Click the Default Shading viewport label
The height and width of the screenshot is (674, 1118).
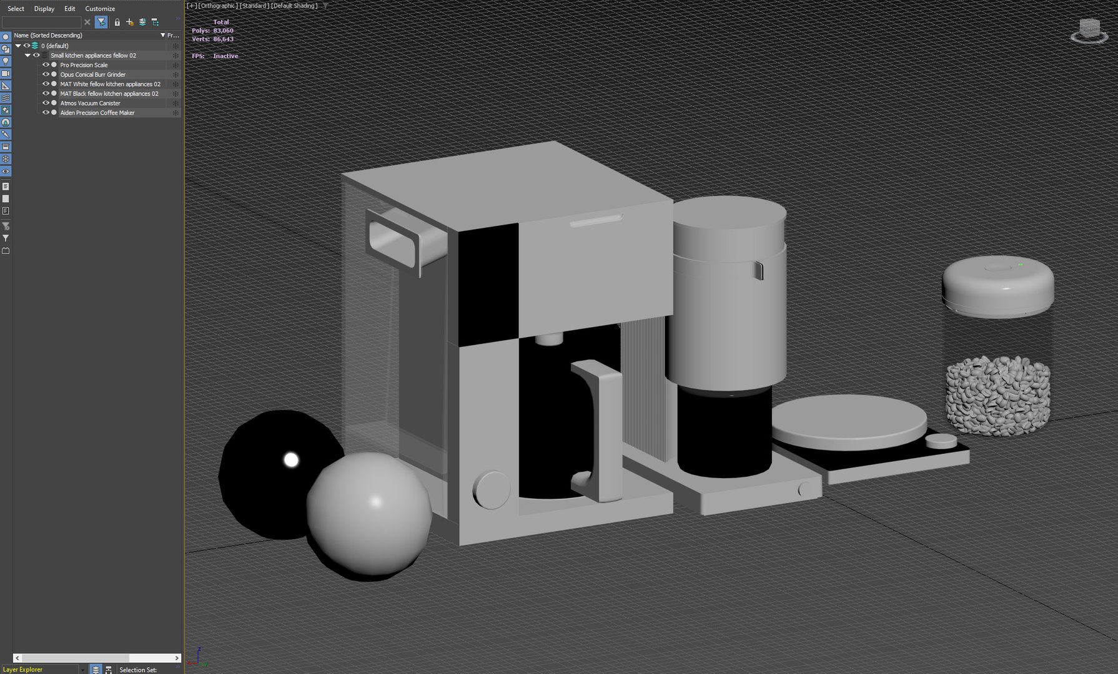click(x=294, y=6)
